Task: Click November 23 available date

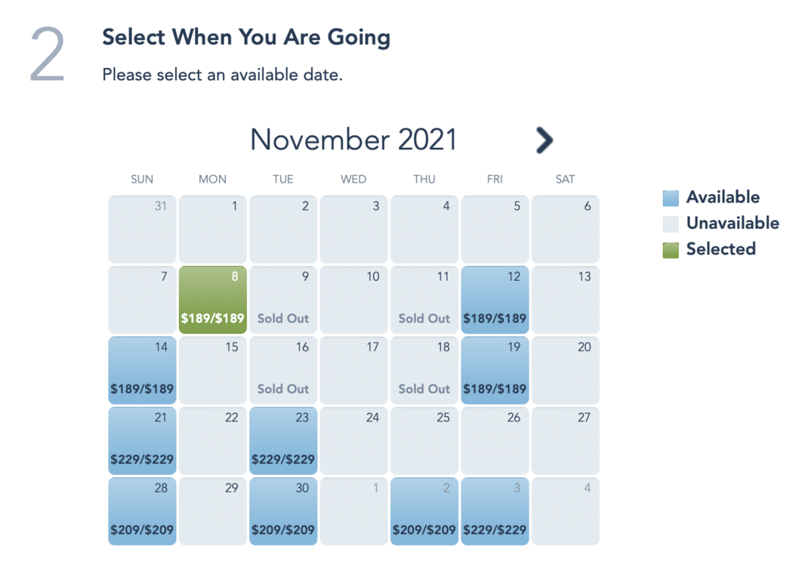Action: coord(283,441)
